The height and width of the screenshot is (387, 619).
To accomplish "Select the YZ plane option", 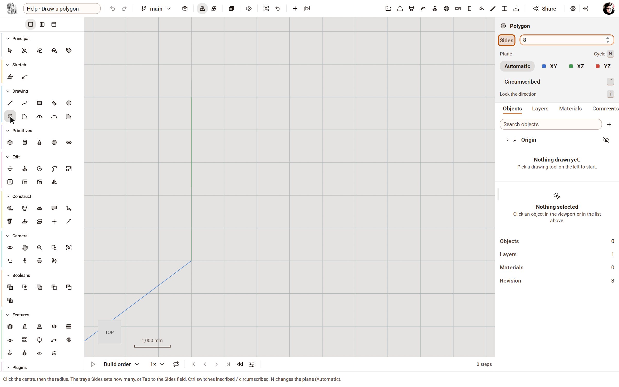I will click(603, 66).
